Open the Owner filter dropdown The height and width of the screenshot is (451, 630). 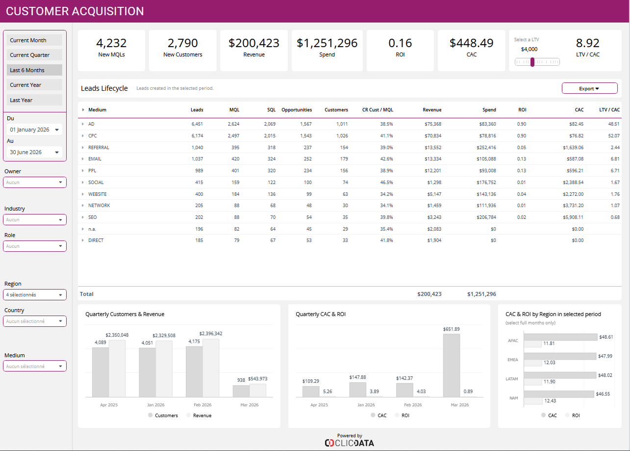point(35,182)
